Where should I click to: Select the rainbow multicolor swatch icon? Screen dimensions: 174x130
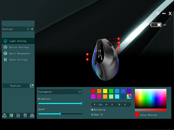pos(129,96)
